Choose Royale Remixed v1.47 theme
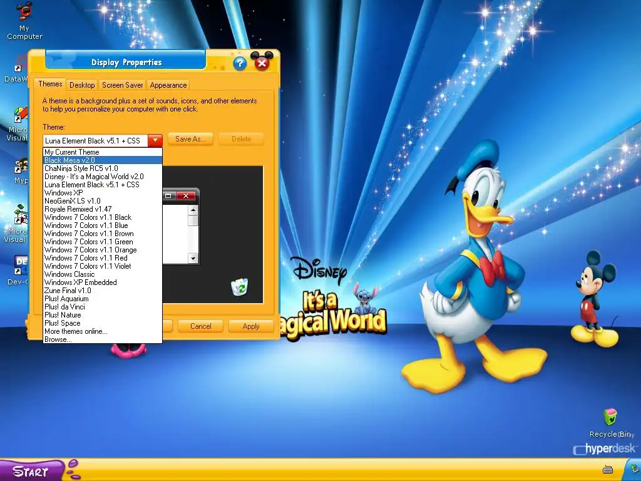This screenshot has height=481, width=641. point(103,209)
